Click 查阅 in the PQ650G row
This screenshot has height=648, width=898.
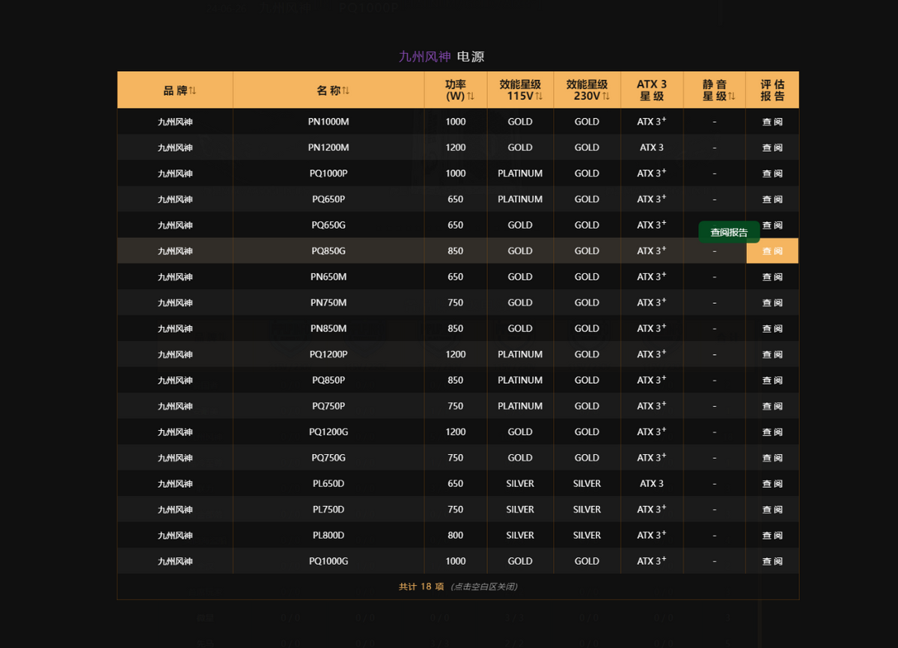pyautogui.click(x=772, y=225)
